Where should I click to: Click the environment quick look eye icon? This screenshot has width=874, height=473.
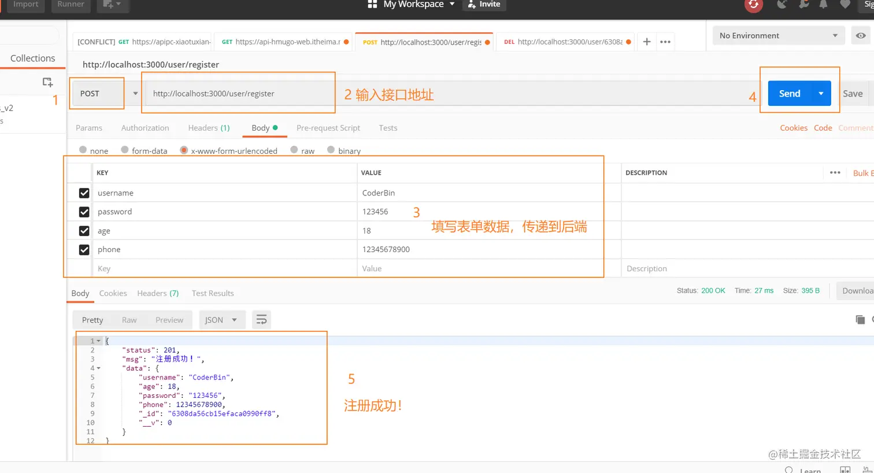(861, 35)
